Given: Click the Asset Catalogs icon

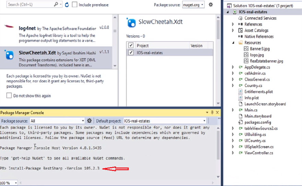Looking at the screenshot, I should click(240, 30).
